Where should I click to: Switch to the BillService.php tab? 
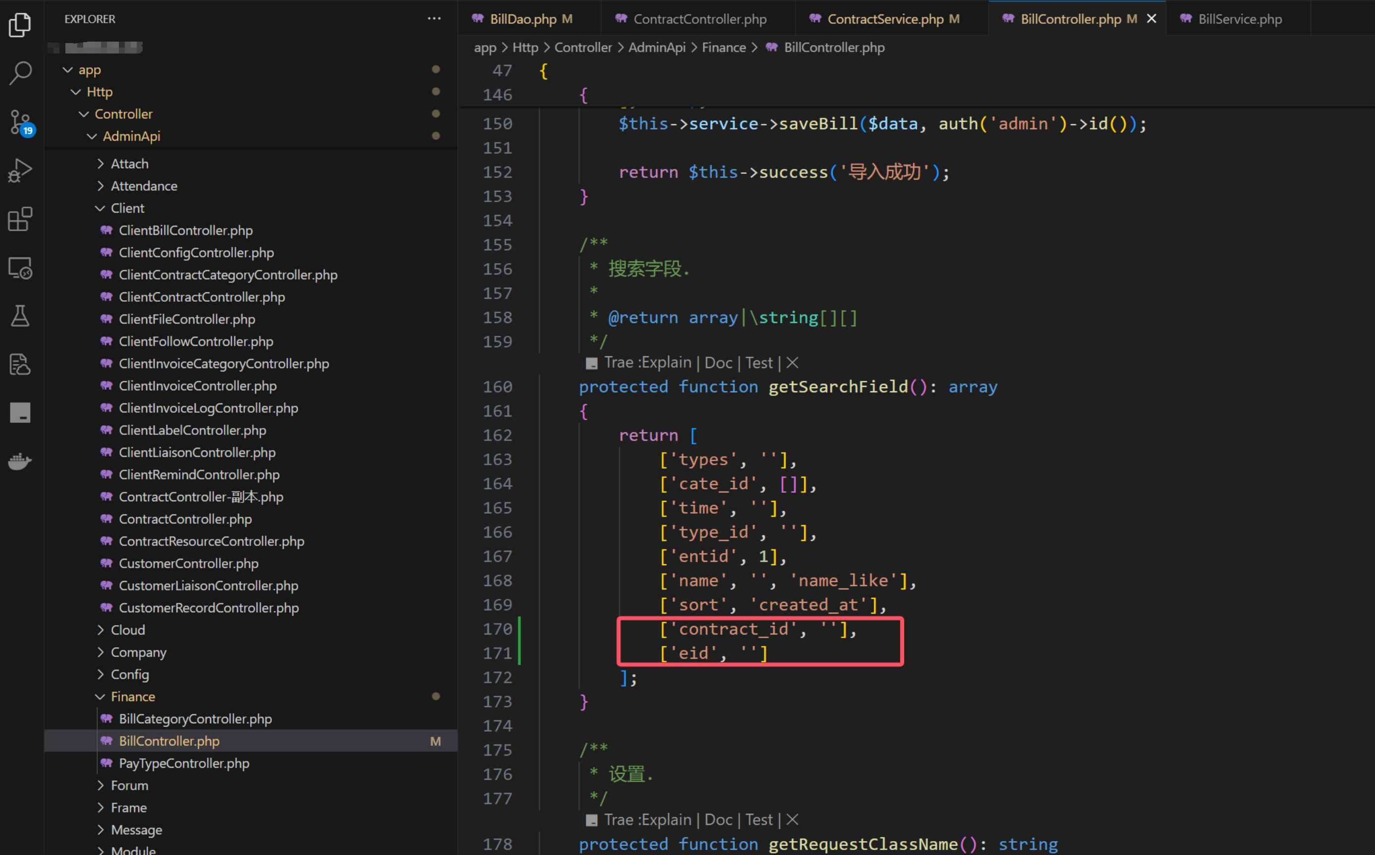1239,19
